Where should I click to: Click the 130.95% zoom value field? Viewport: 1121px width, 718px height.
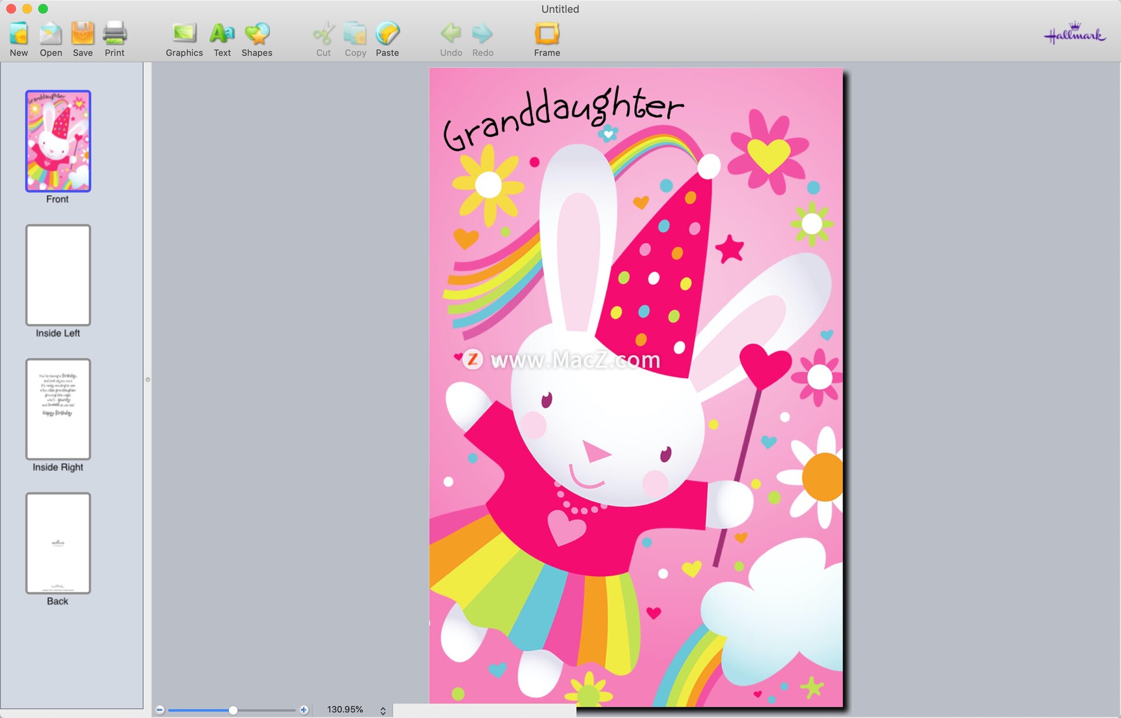click(345, 709)
